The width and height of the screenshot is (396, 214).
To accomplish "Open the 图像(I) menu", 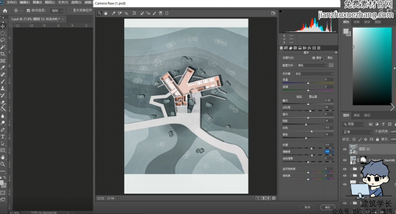I will point(37,2).
